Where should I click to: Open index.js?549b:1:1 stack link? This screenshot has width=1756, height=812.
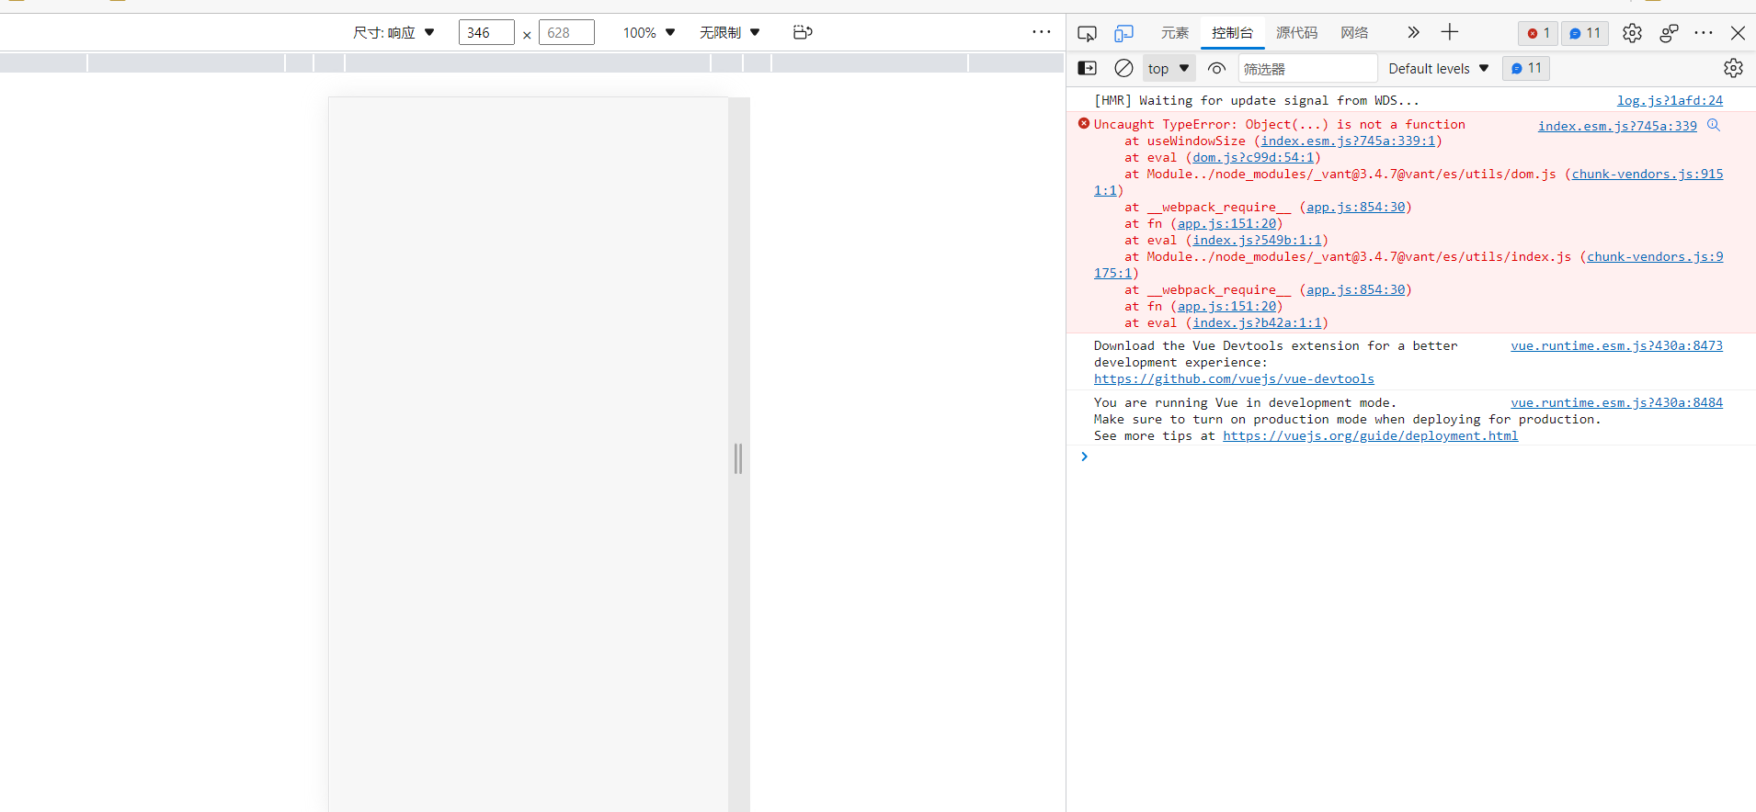[1257, 241]
